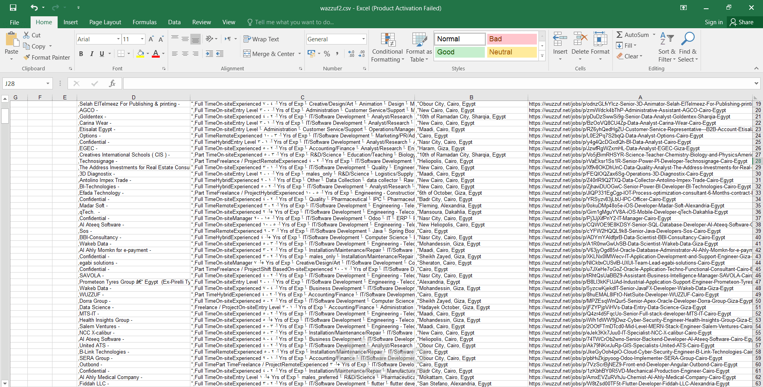
Task: Switch to the Insert tab
Action: (71, 22)
